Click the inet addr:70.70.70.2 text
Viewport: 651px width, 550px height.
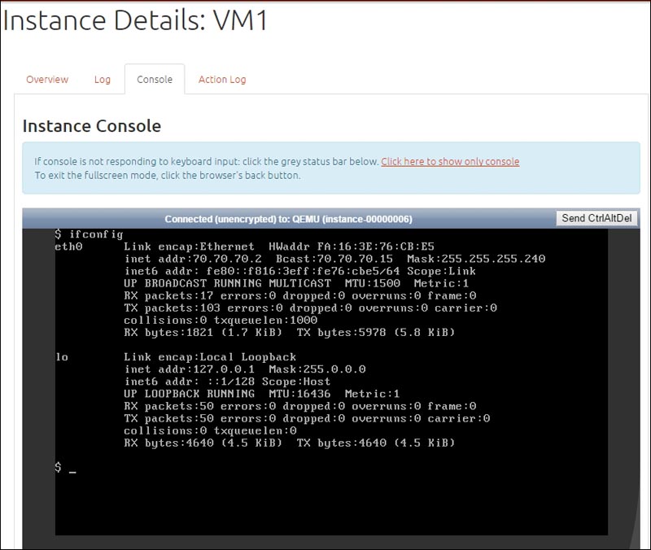click(193, 259)
